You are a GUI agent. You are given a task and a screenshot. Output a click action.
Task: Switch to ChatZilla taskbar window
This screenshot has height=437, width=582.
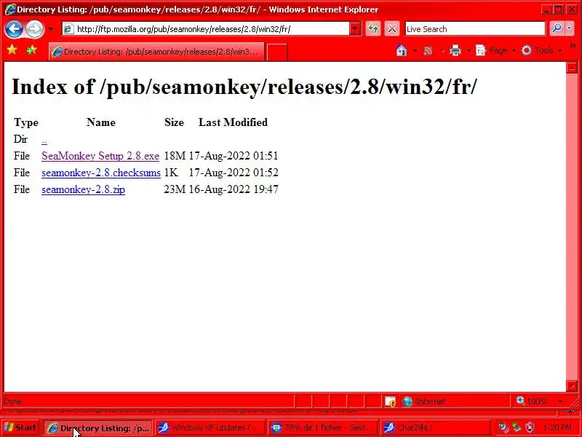tap(435, 428)
